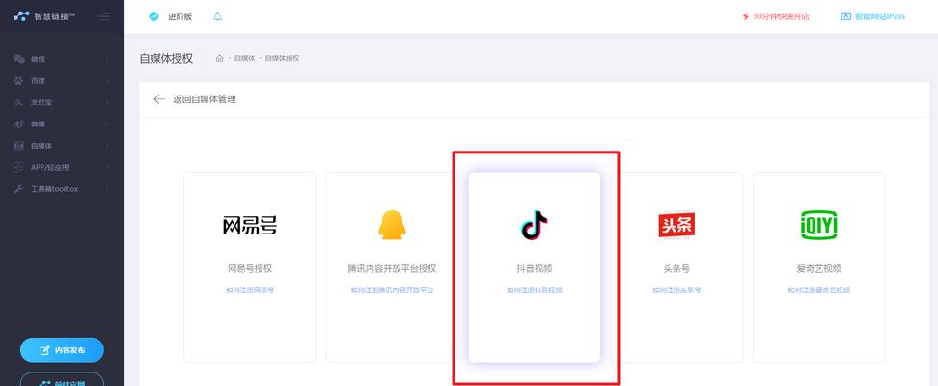The height and width of the screenshot is (386, 938).
Task: Click 如何注册抖音视频 link
Action: point(535,290)
